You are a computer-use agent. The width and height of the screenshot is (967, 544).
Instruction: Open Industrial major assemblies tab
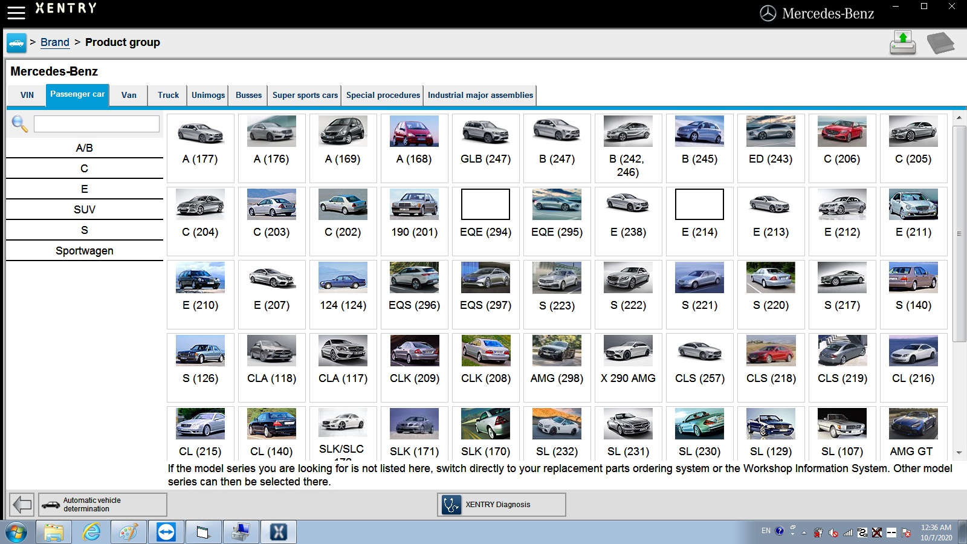point(480,95)
